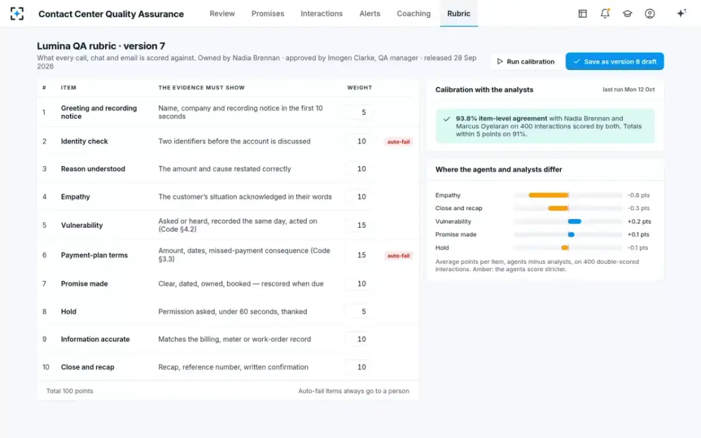Click 'Identity check' item name
The image size is (701, 438).
[x=84, y=141]
